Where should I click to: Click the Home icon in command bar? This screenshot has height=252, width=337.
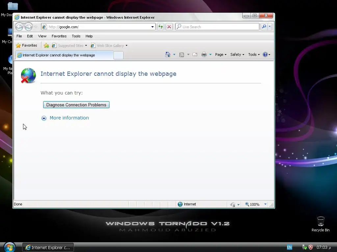(168, 54)
